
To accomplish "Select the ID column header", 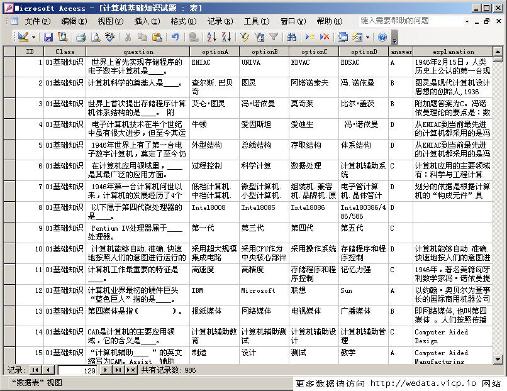I will 30,52.
